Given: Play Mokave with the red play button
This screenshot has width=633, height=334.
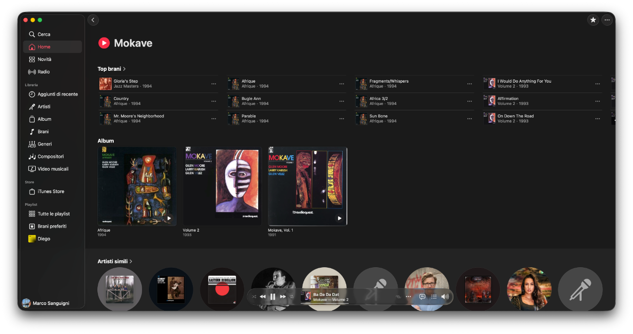Looking at the screenshot, I should (104, 43).
